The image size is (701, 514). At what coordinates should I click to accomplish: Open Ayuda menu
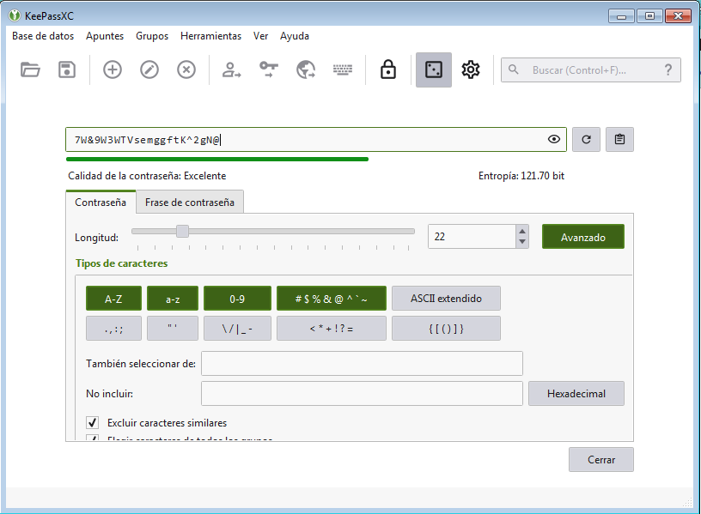pos(294,36)
